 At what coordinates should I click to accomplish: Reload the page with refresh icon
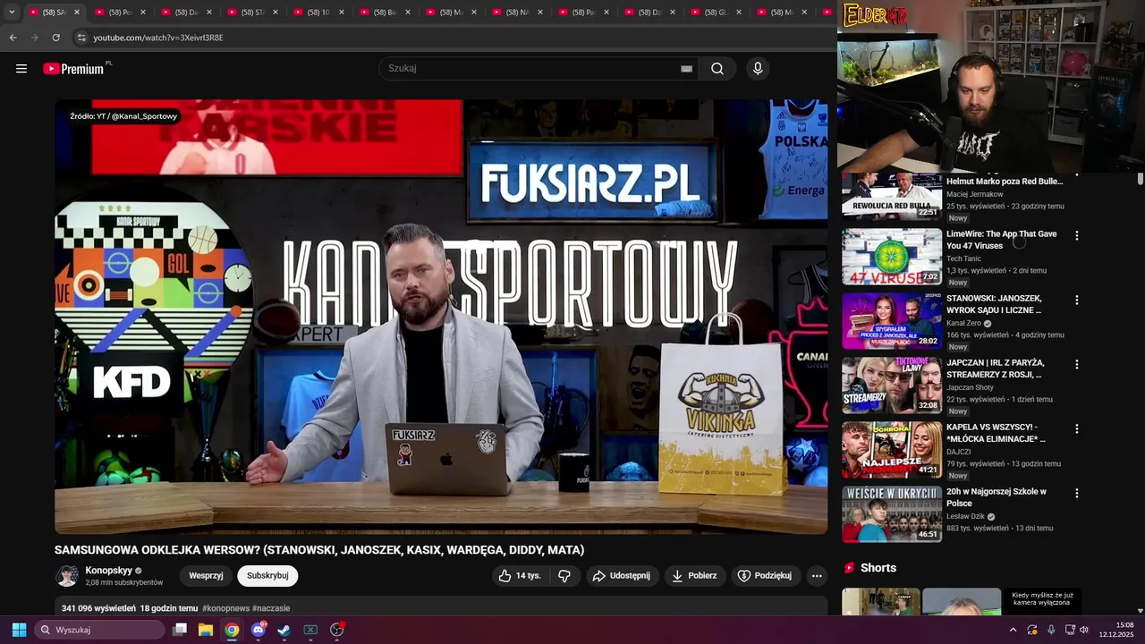[55, 38]
